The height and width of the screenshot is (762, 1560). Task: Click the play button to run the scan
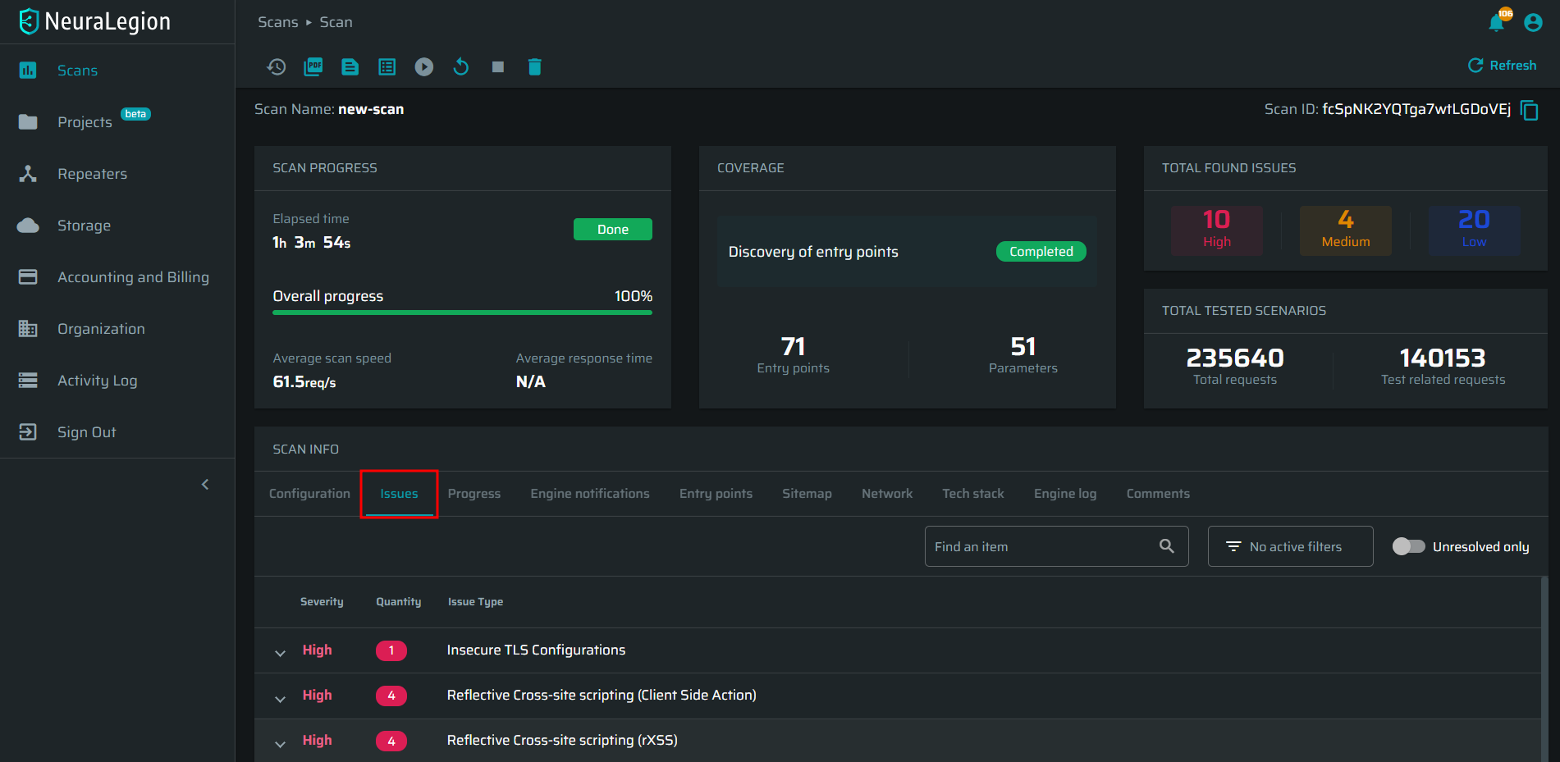pos(424,66)
